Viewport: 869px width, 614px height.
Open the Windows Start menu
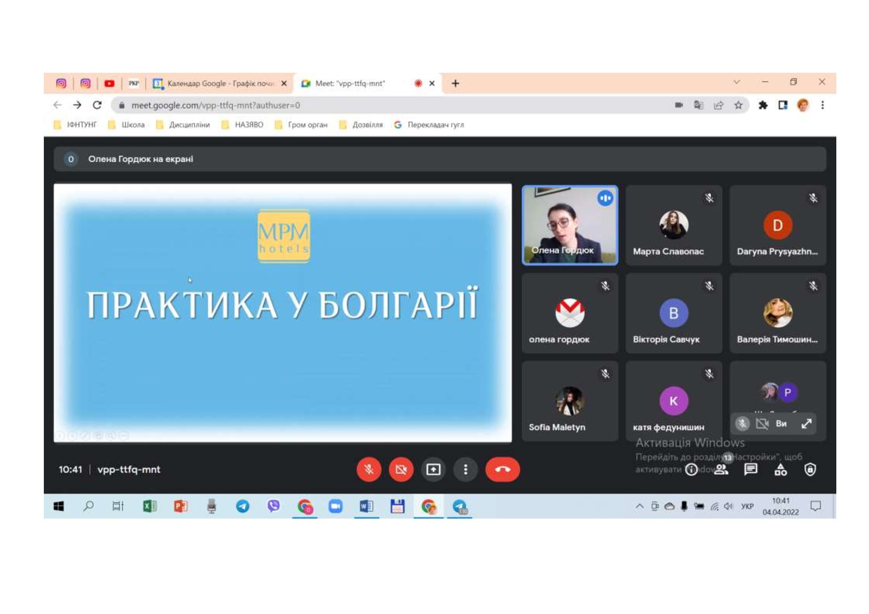click(x=58, y=506)
